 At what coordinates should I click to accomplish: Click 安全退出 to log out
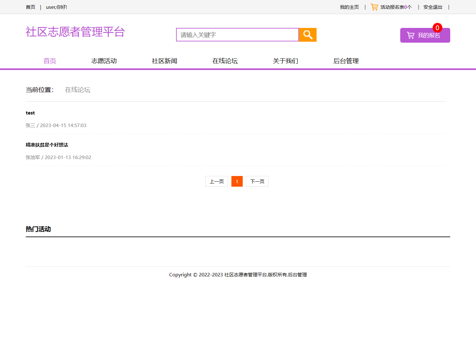(433, 7)
